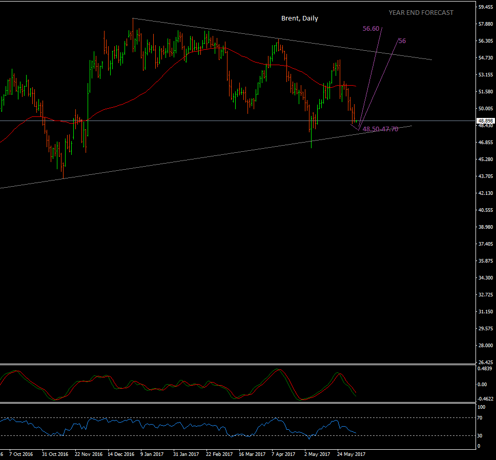Select the current price tag 48.898
Screen dimensions: 496x460
coord(485,122)
